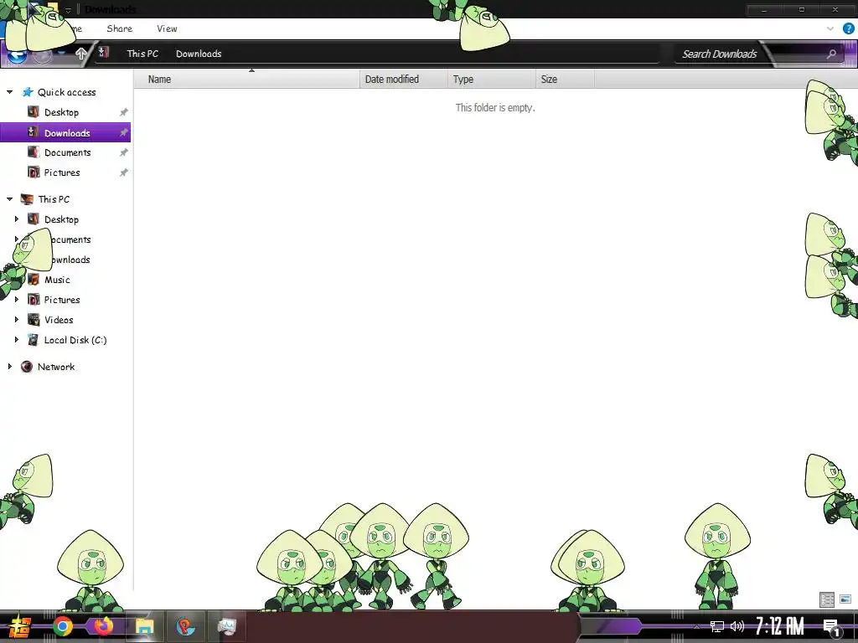Click the Up one level arrow
This screenshot has height=643, width=858.
81,54
